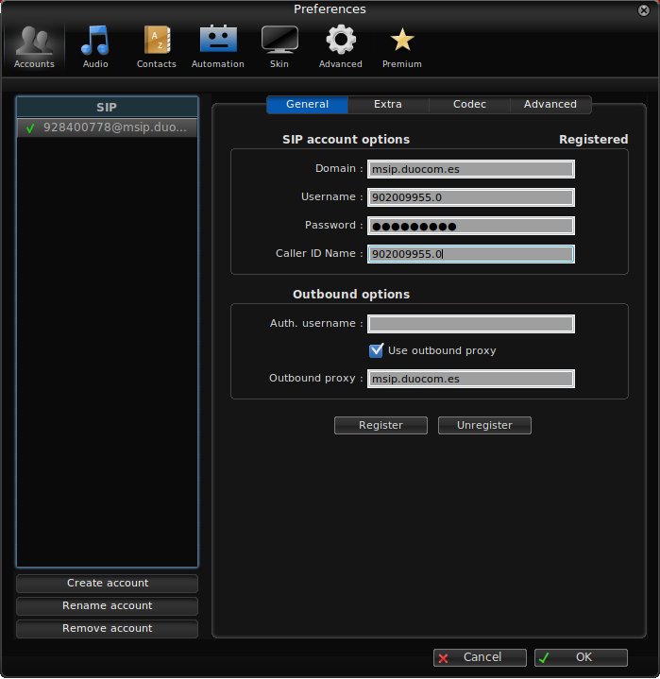Open the Skin monitor icon
This screenshot has width=660, height=679.
click(x=279, y=45)
